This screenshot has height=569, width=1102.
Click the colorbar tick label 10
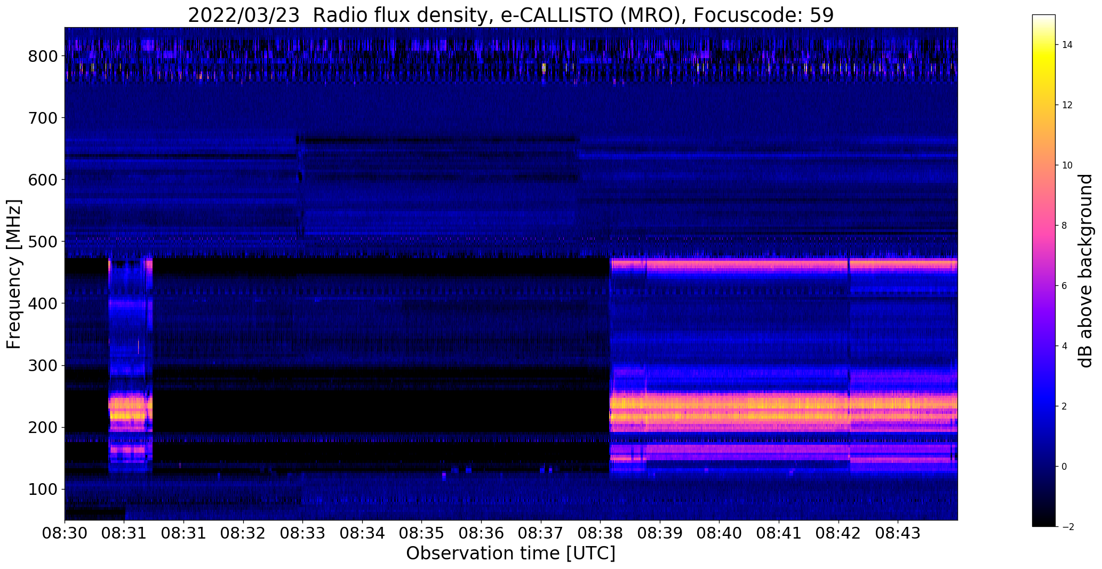tap(1067, 165)
